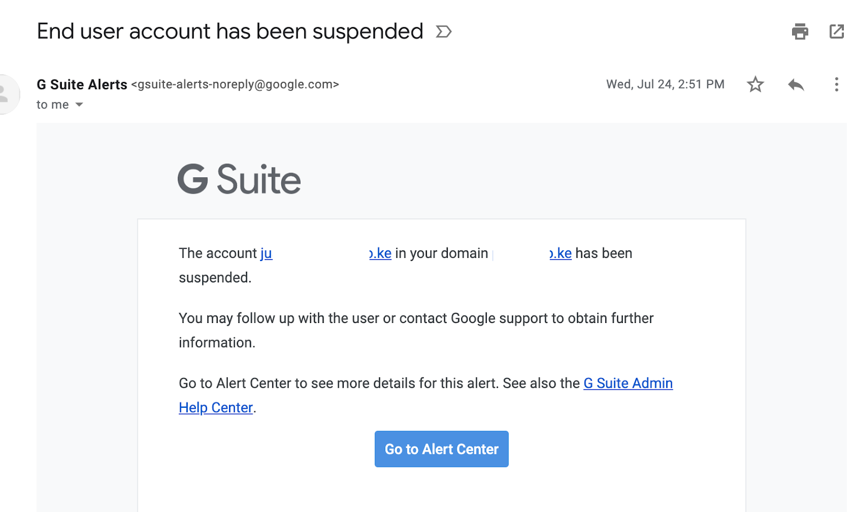Click the Wed, Jul 24, 2:51 PM timestamp

pyautogui.click(x=665, y=84)
